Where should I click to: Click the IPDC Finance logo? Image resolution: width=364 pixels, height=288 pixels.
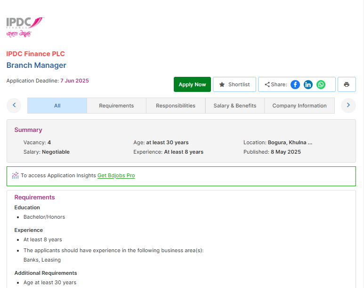pos(25,27)
